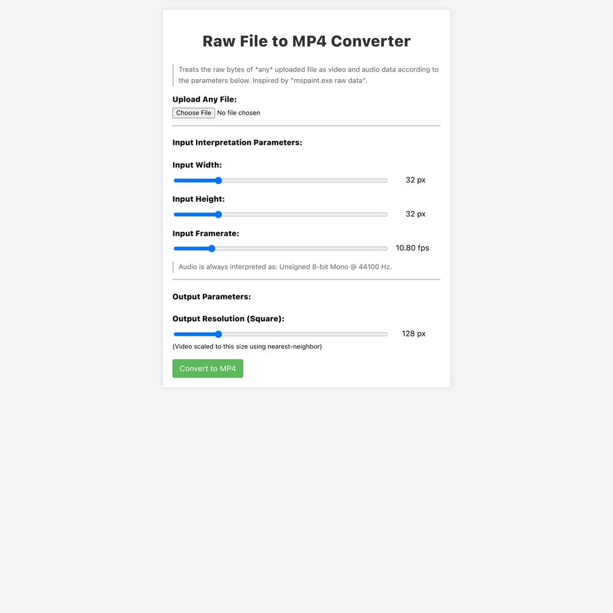Viewport: 613px width, 613px height.
Task: Click the Input Width slider handle
Action: 218,180
